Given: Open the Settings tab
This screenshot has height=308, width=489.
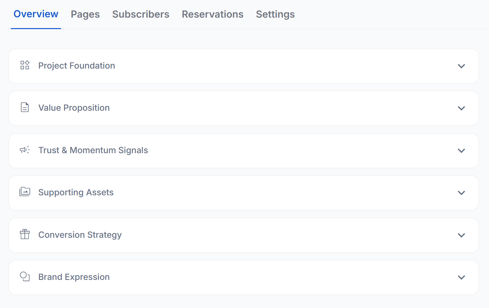Looking at the screenshot, I should point(275,14).
